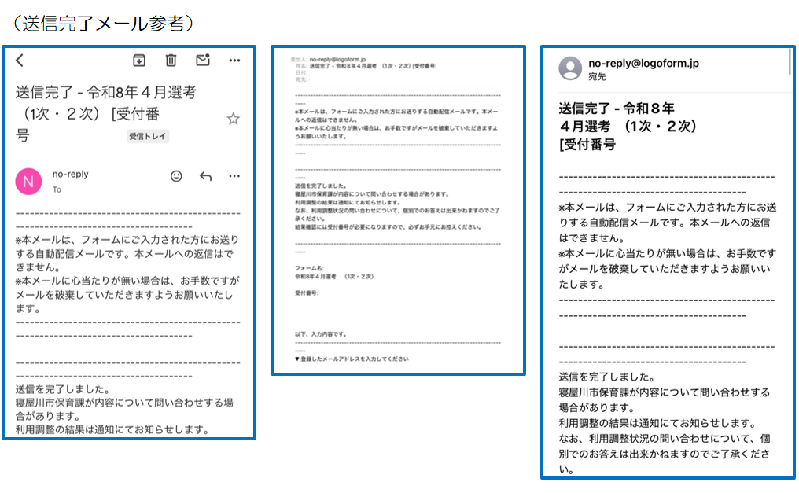
Task: Open the top more options menu
Action: (x=234, y=61)
